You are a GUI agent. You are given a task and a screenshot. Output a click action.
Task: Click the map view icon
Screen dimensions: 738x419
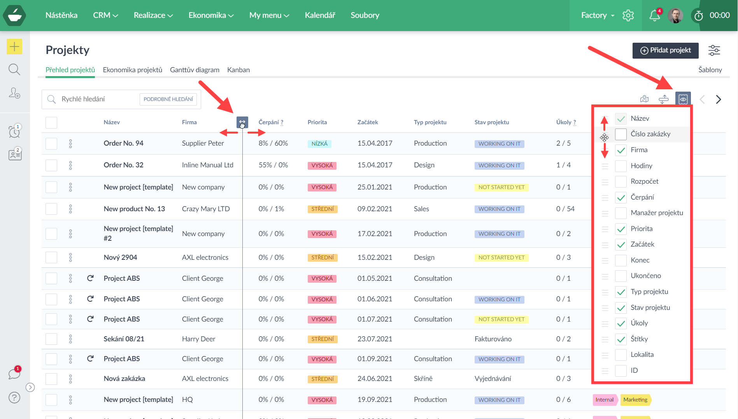tap(644, 99)
